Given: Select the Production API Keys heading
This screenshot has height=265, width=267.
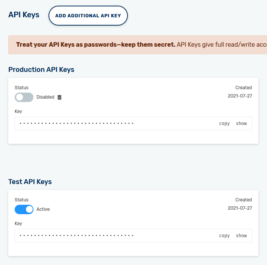Looking at the screenshot, I should (41, 70).
